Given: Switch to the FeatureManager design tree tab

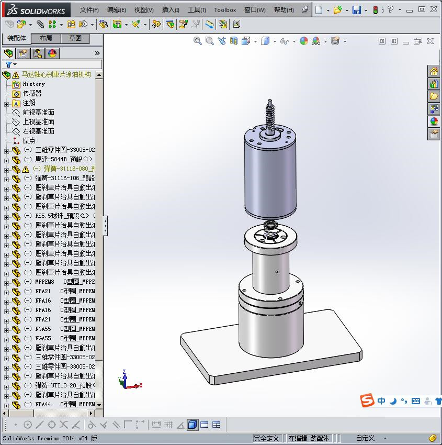Looking at the screenshot, I should [x=8, y=53].
